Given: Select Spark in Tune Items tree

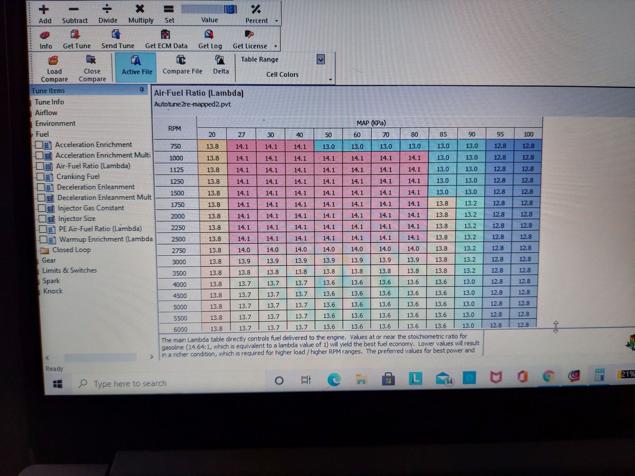Looking at the screenshot, I should [51, 281].
